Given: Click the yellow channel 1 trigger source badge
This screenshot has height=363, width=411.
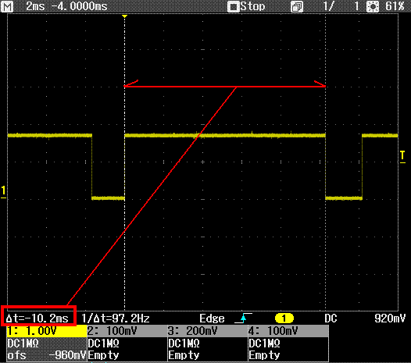Looking at the screenshot, I should (x=284, y=319).
